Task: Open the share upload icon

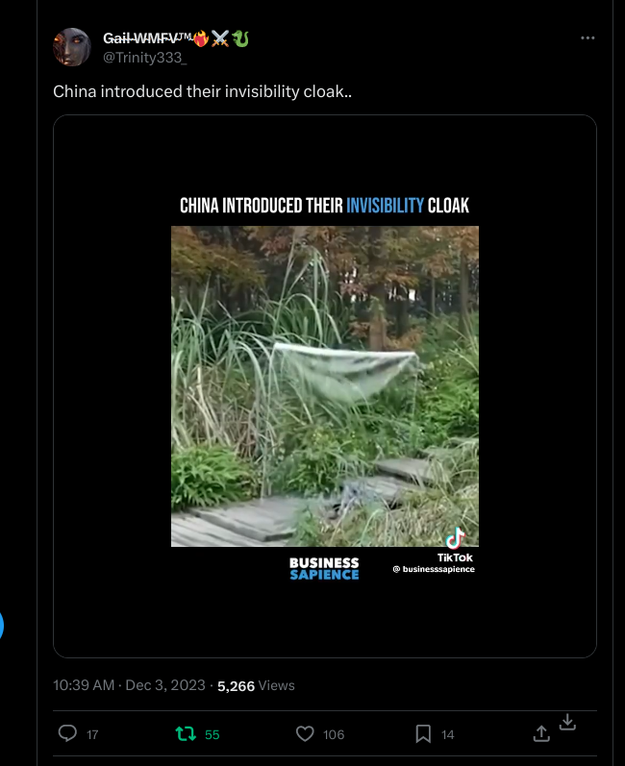Action: point(541,733)
